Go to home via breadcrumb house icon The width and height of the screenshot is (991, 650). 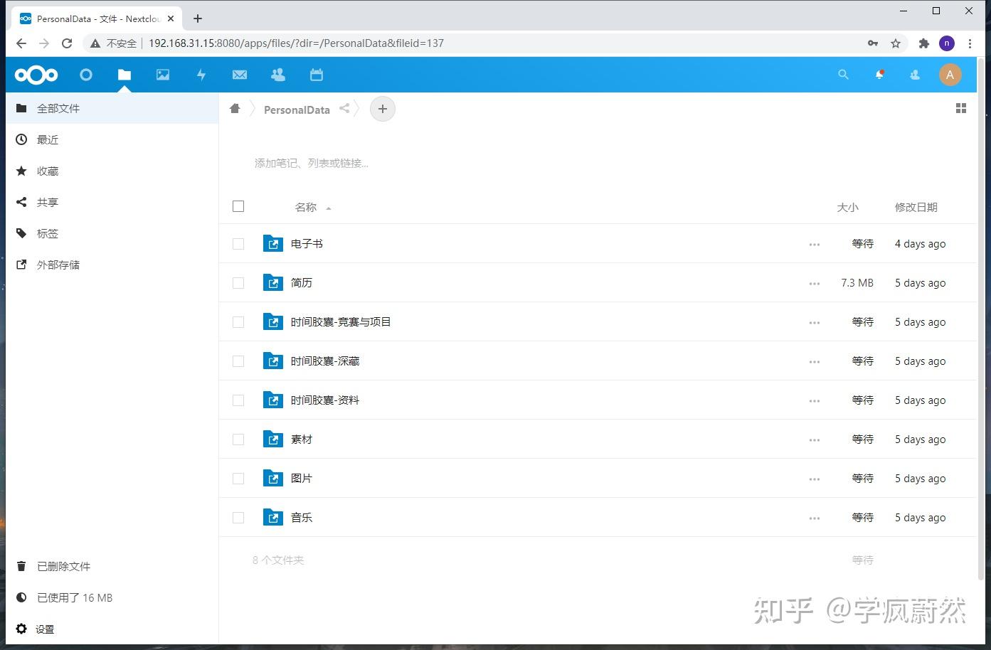[x=235, y=108]
